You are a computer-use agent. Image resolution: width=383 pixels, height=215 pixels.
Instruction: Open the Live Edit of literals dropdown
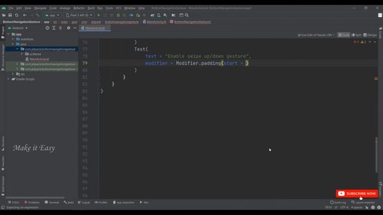(x=316, y=35)
